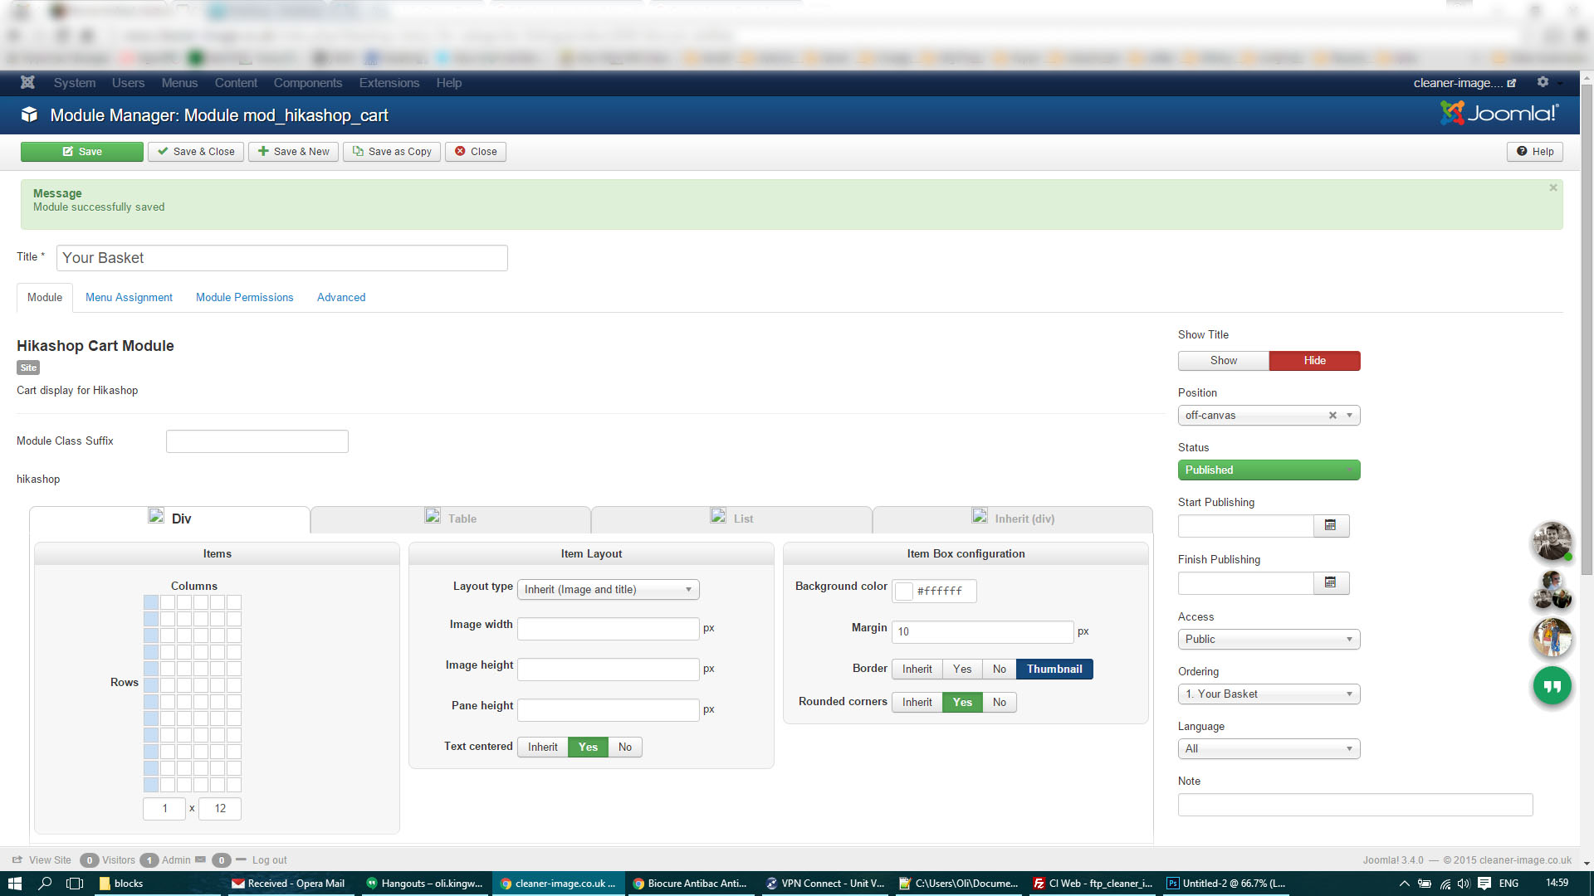Set Text centered to No
Image resolution: width=1594 pixels, height=896 pixels.
[624, 747]
